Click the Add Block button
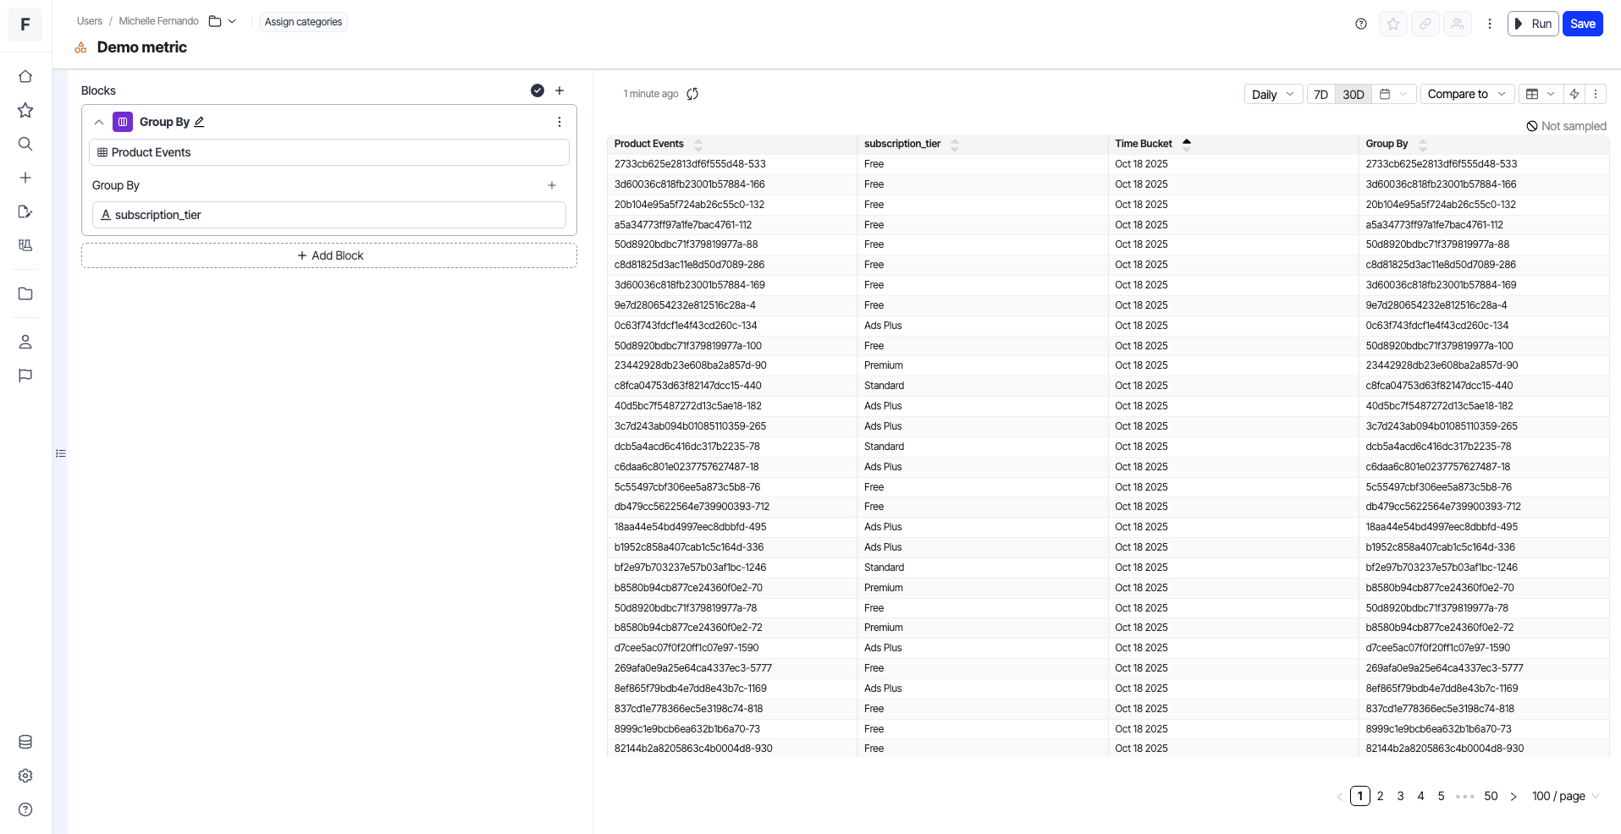Image resolution: width=1621 pixels, height=834 pixels. click(x=329, y=255)
